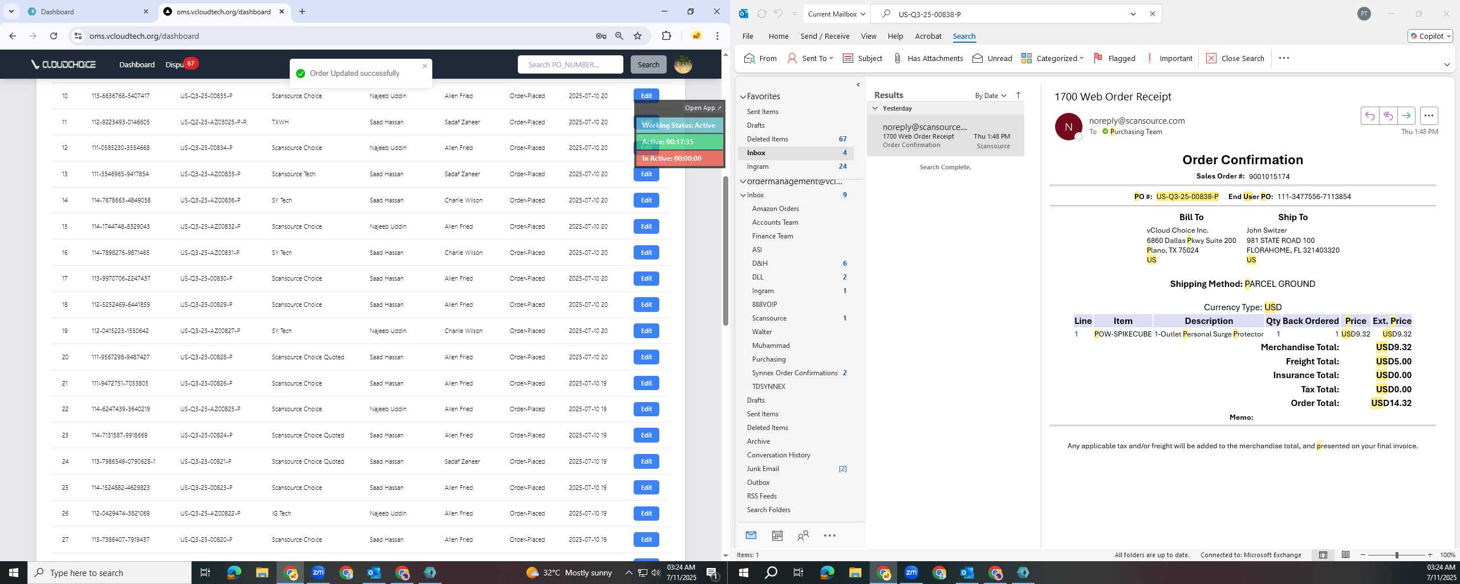Switch to Outlook reading view

click(x=1345, y=554)
